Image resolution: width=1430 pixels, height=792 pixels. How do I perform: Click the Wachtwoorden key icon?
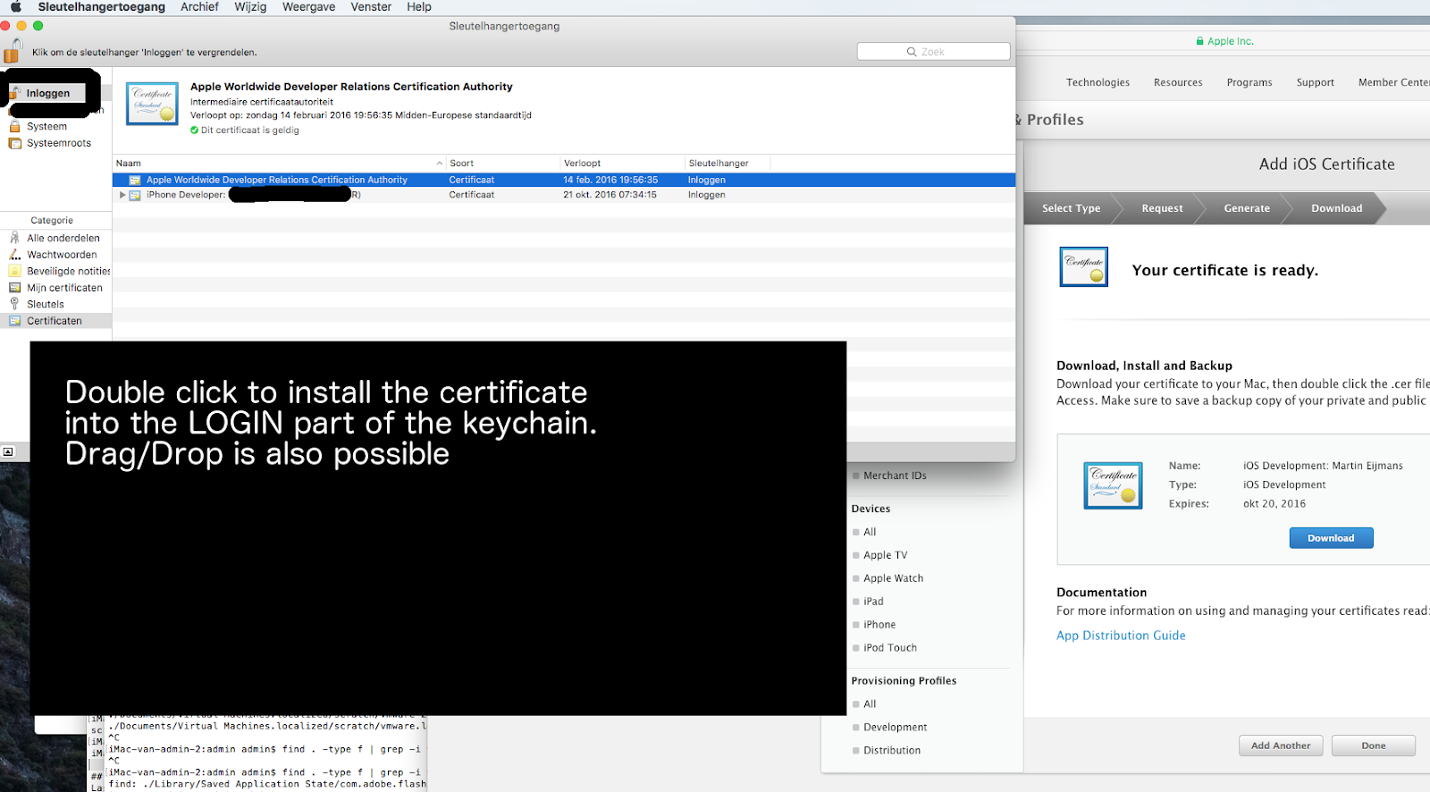(14, 255)
